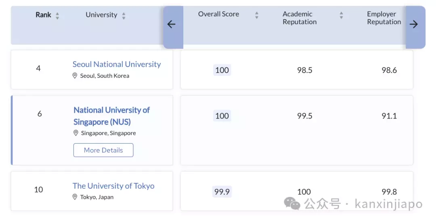Sort by Academic Reputation arrows
The width and height of the screenshot is (436, 221).
click(341, 15)
